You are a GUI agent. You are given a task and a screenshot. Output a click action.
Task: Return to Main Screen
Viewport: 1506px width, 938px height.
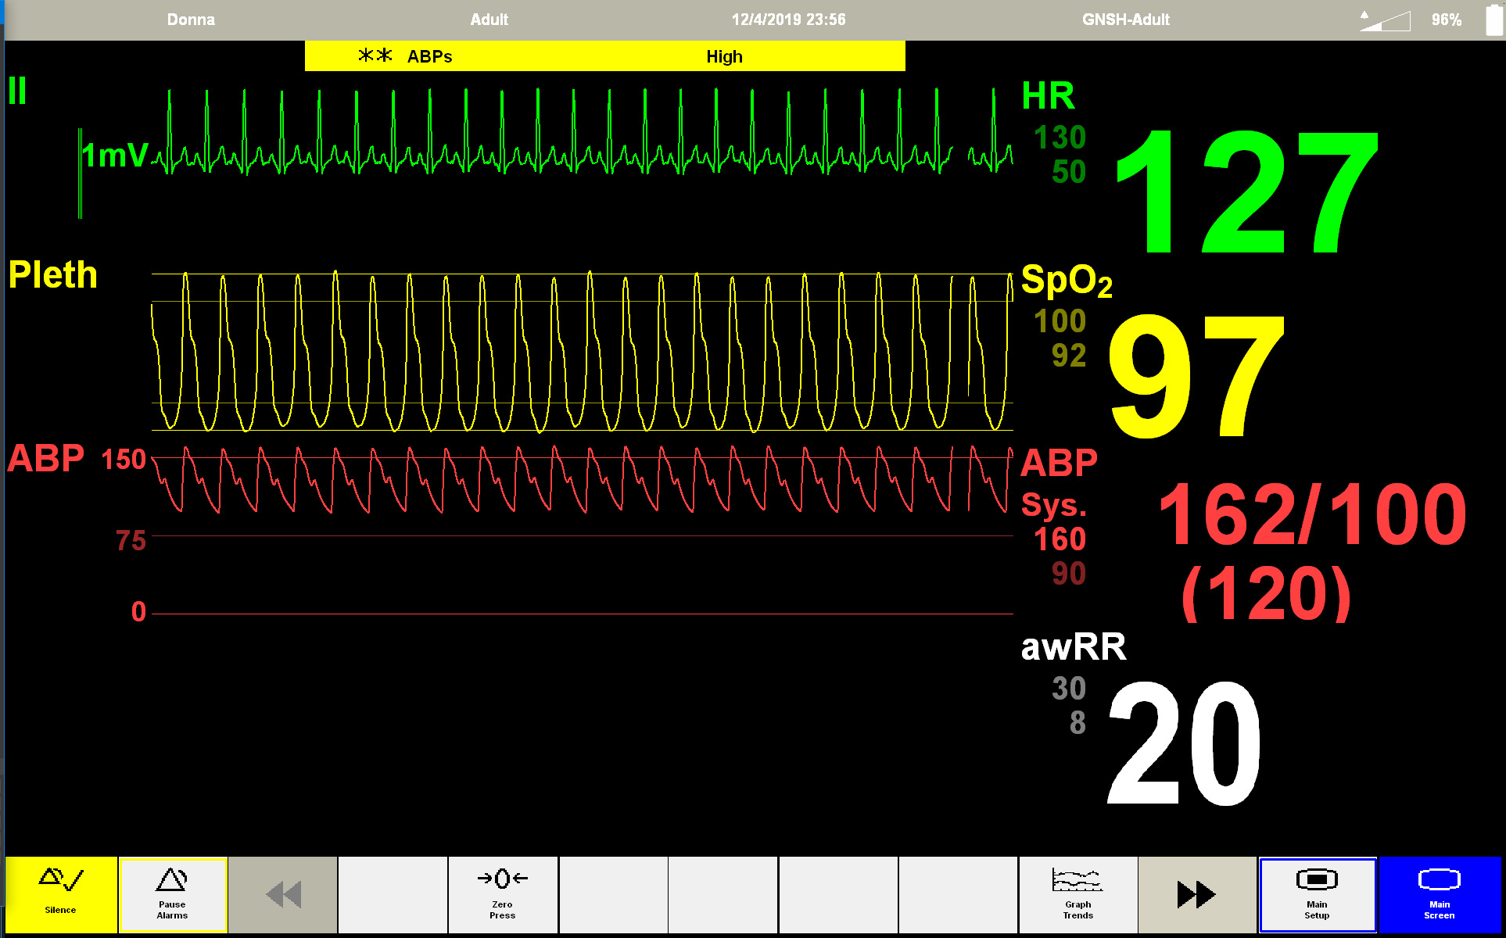tap(1439, 893)
